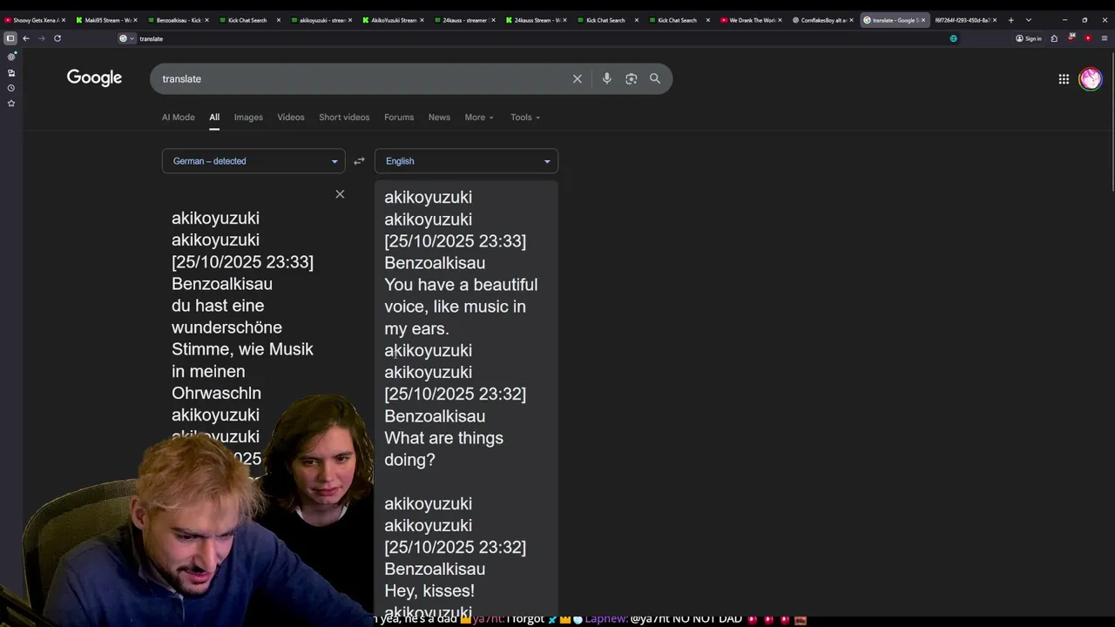
Task: Open a new browser tab
Action: pos(1010,20)
